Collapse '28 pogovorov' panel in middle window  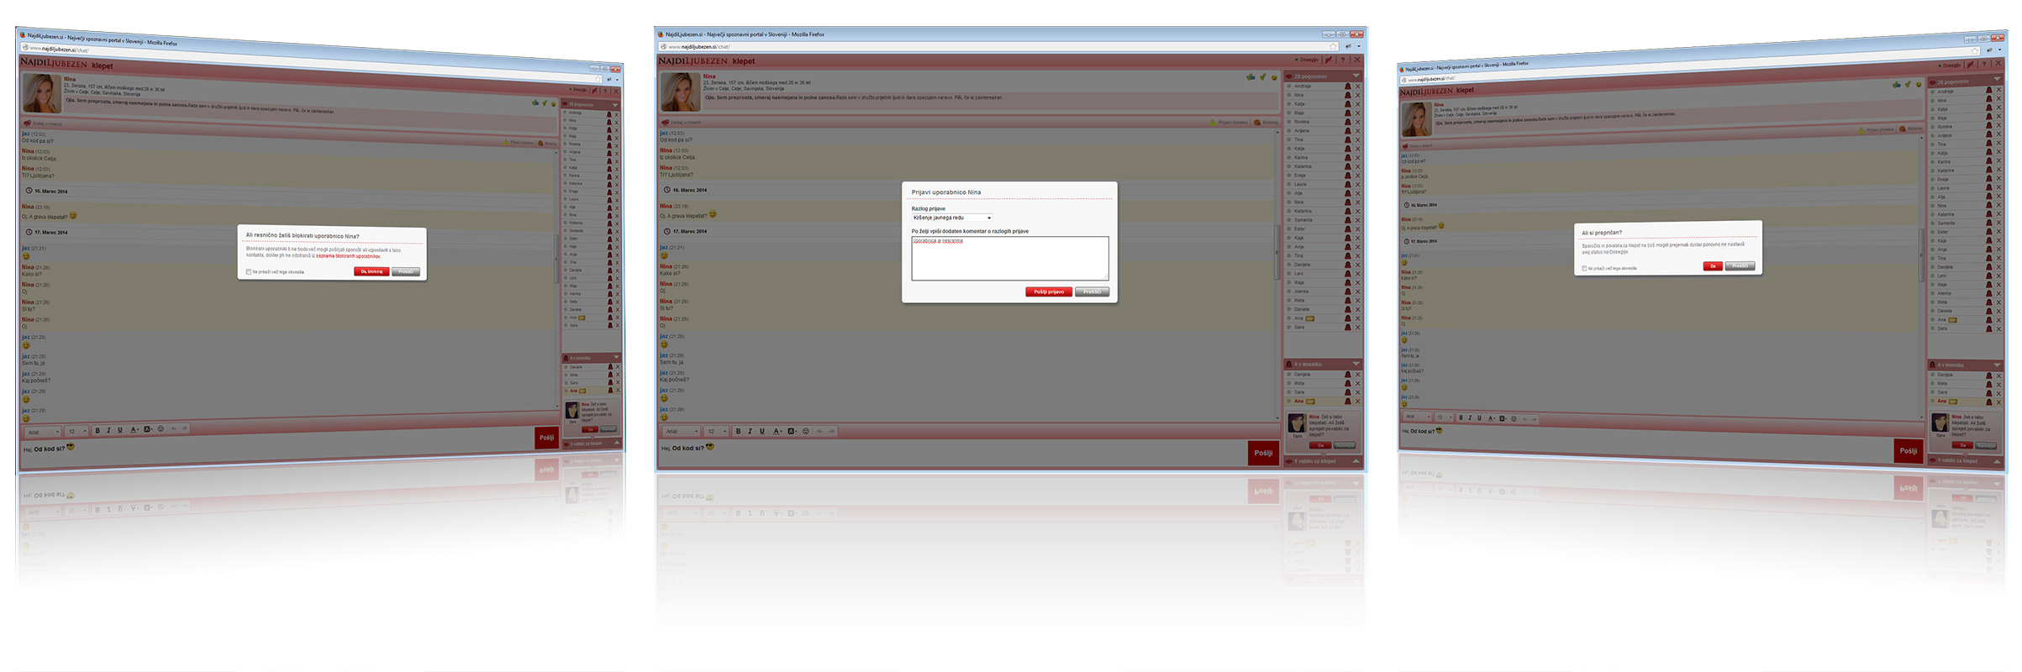(x=1356, y=76)
